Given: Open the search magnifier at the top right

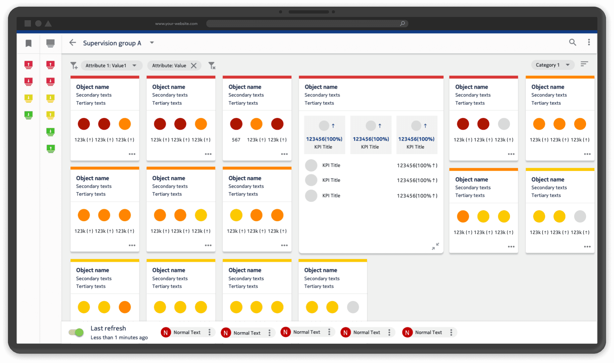Looking at the screenshot, I should pyautogui.click(x=572, y=43).
